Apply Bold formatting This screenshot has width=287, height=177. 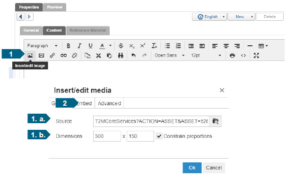(x=68, y=46)
